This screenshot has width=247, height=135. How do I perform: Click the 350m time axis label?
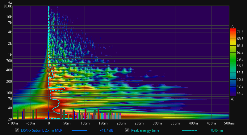pyautogui.click(x=175, y=123)
